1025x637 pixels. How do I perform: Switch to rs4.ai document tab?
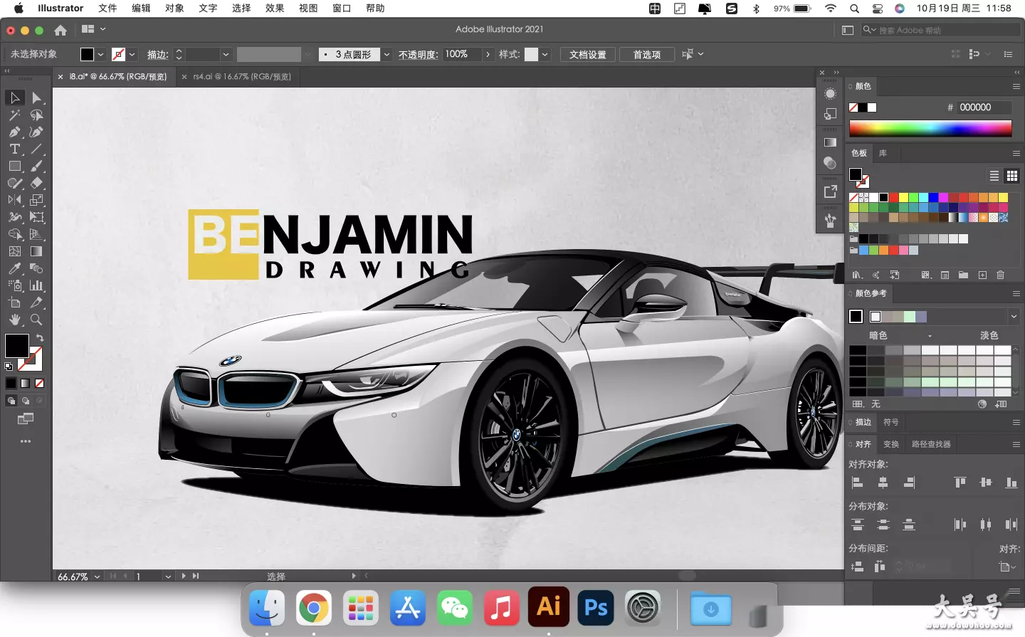pos(241,77)
